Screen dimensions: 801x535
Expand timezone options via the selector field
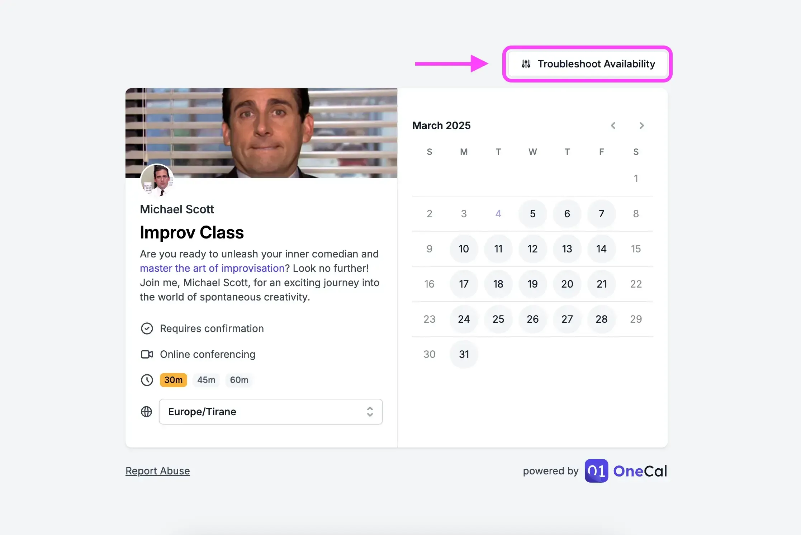click(x=271, y=412)
